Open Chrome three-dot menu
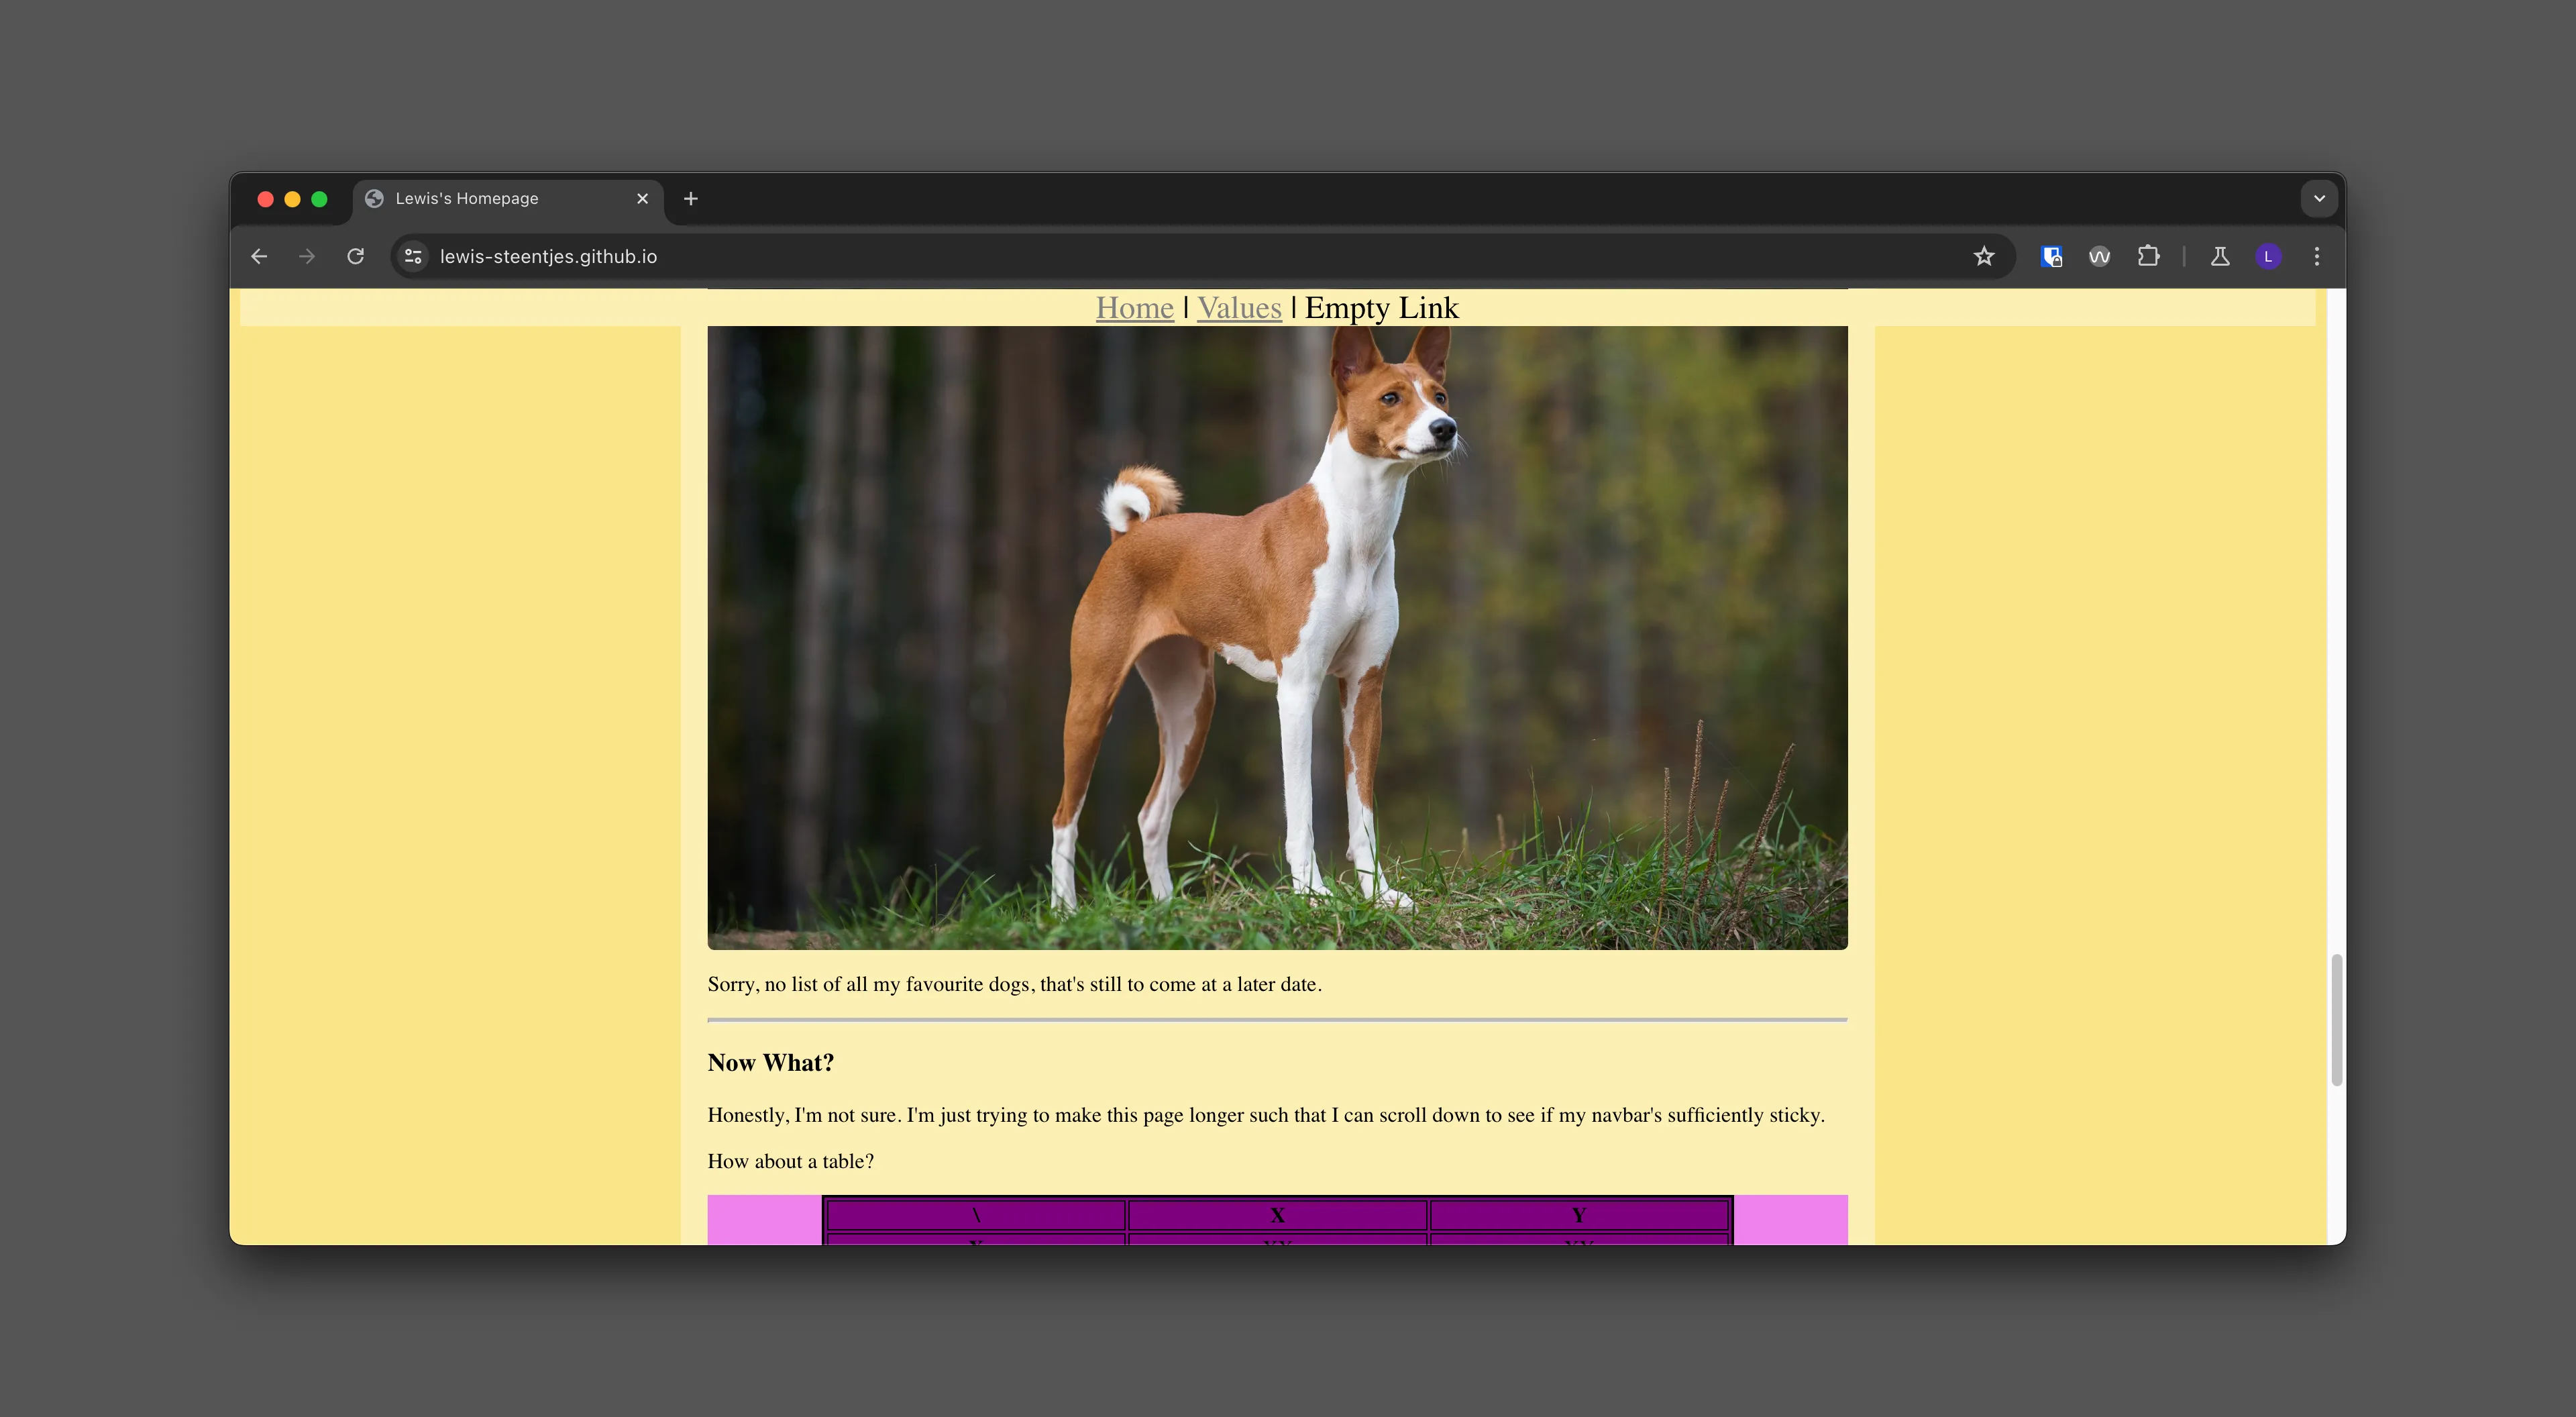The height and width of the screenshot is (1417, 2576). point(2317,256)
